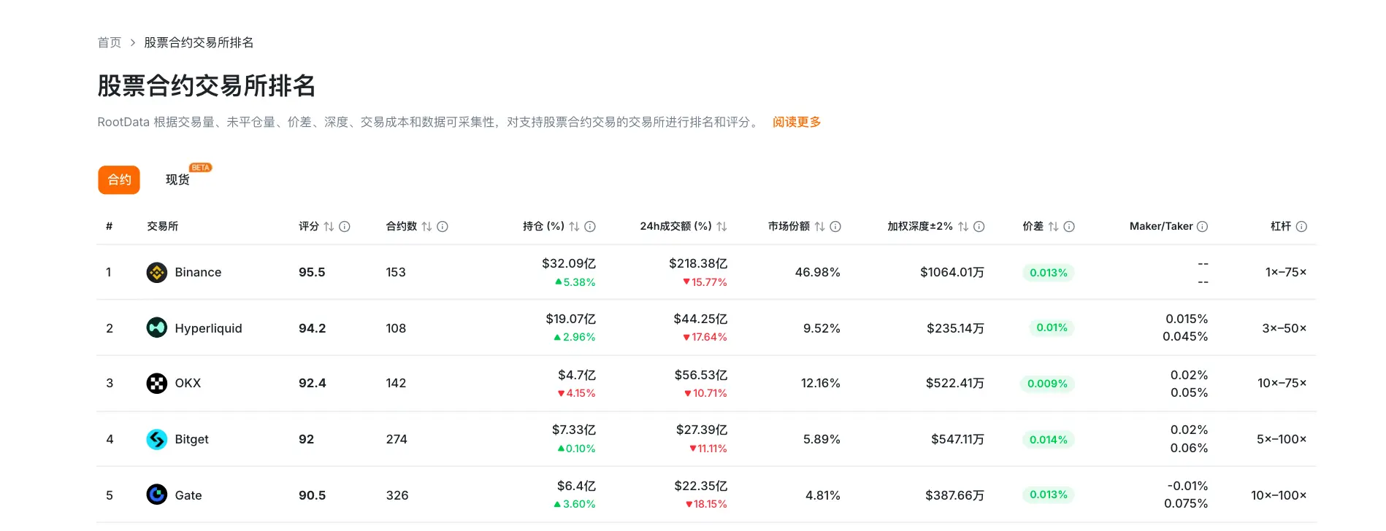1386x531 pixels.
Task: Click the OKX exchange logo icon
Action: coord(157,383)
